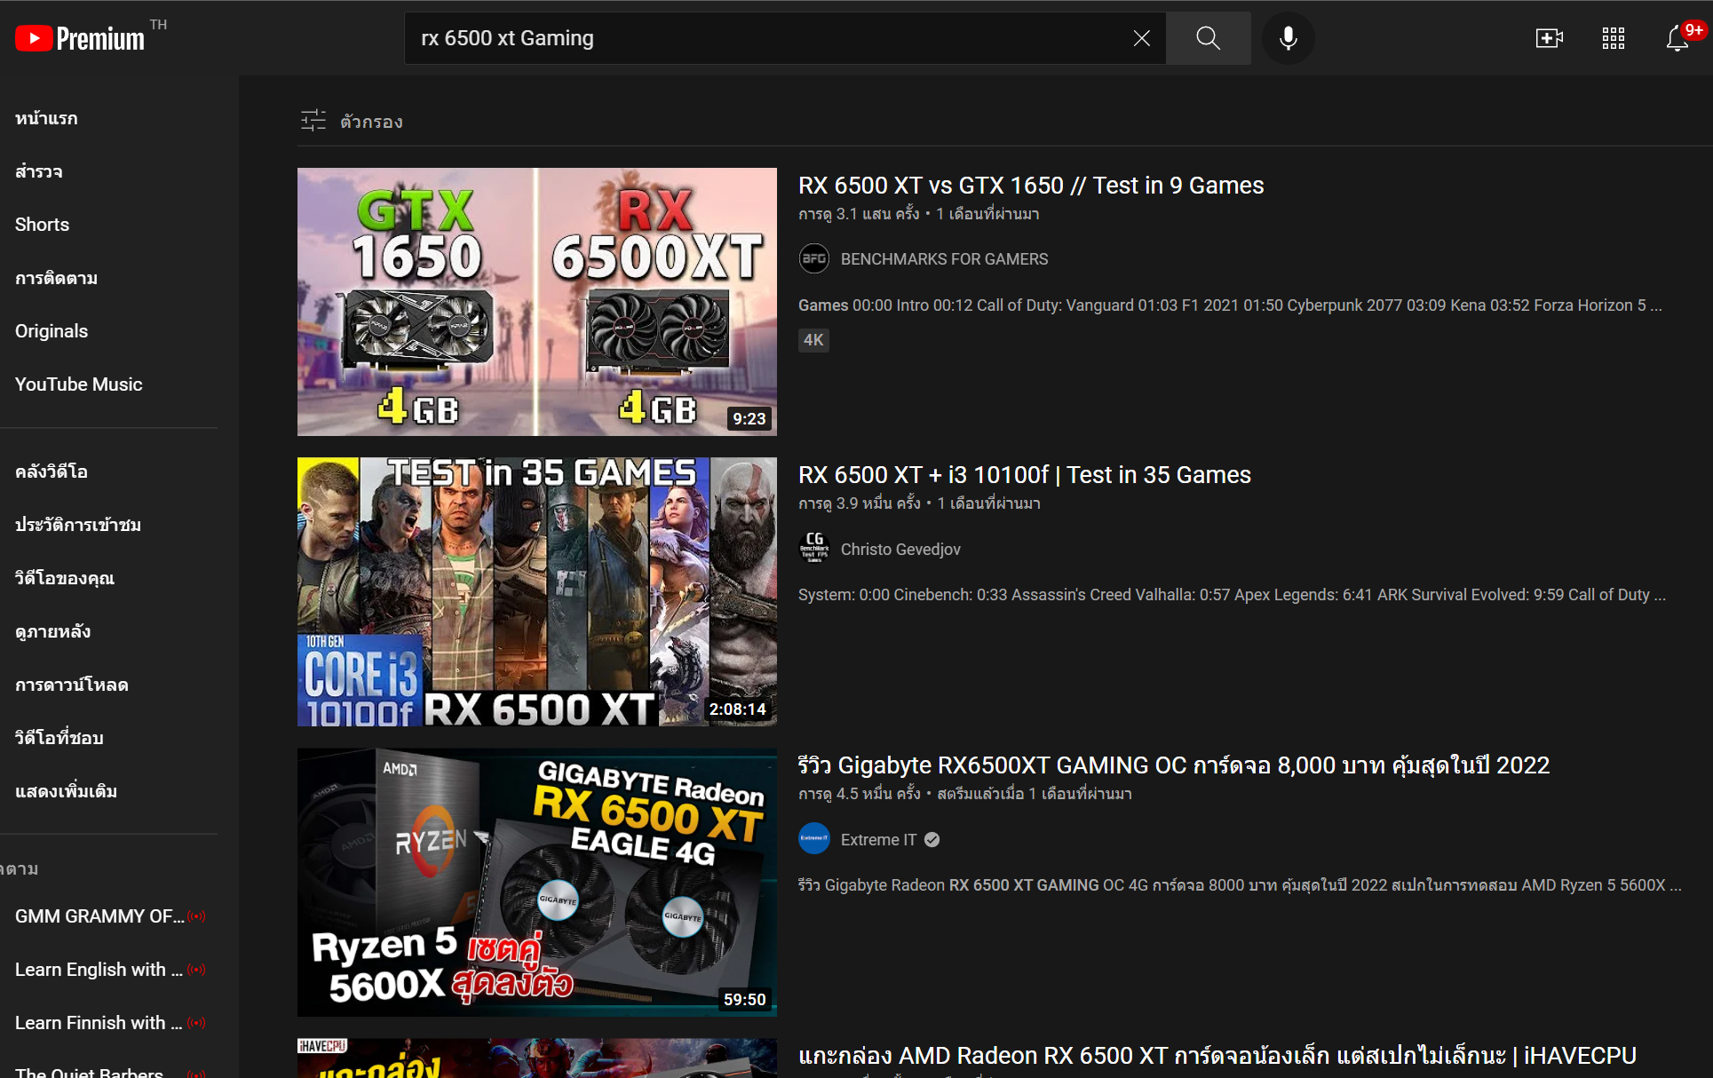Screen dimensions: 1713x1078
Task: Click BENCHMARKS FOR GAMERS channel avatar
Action: pyautogui.click(x=814, y=259)
